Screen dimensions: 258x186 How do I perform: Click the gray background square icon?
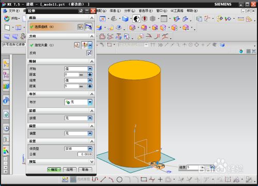164,19
